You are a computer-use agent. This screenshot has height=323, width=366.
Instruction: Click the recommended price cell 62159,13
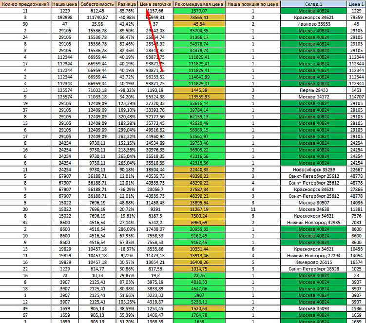click(x=199, y=117)
